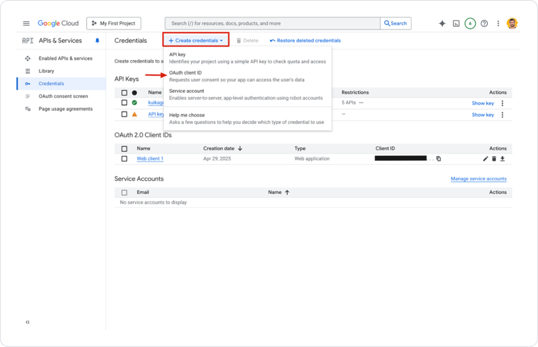Image resolution: width=538 pixels, height=347 pixels.
Task: Select all OAuth client IDs checkbox
Action: [124, 149]
